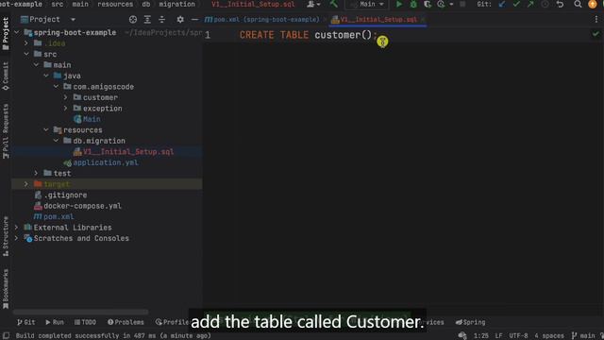Click the green inspection checkmark widget
604x340 pixels.
(x=596, y=34)
